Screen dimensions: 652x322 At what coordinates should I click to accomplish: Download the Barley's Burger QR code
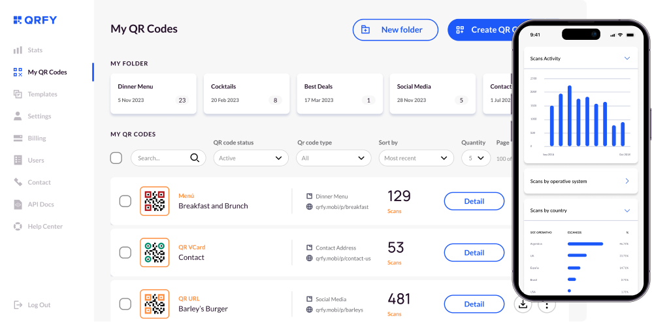(x=523, y=304)
